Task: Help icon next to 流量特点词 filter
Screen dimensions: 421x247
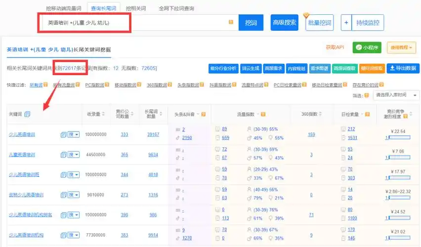Action: point(266,84)
